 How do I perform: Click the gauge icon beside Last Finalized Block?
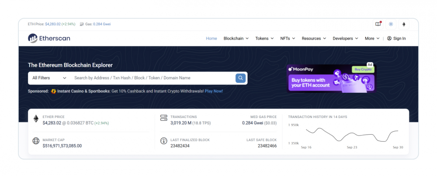click(x=164, y=141)
